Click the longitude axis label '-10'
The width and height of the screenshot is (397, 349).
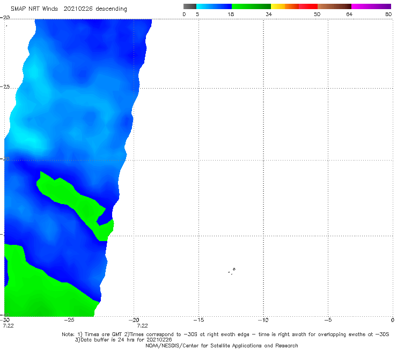pyautogui.click(x=263, y=320)
